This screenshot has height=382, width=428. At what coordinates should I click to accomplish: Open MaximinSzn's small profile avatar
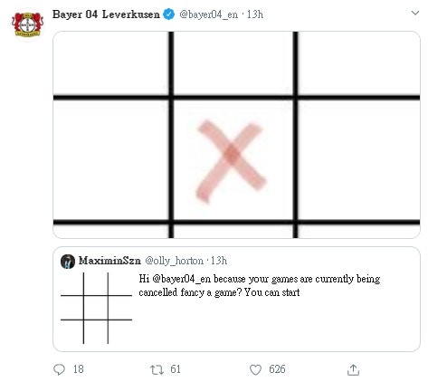(68, 262)
